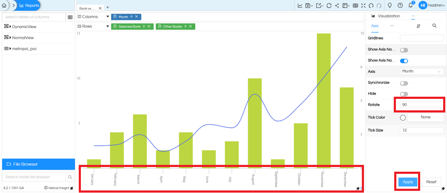Click the Rotate input field showing 90
Viewport: 447px width, 193px height.
(421, 105)
